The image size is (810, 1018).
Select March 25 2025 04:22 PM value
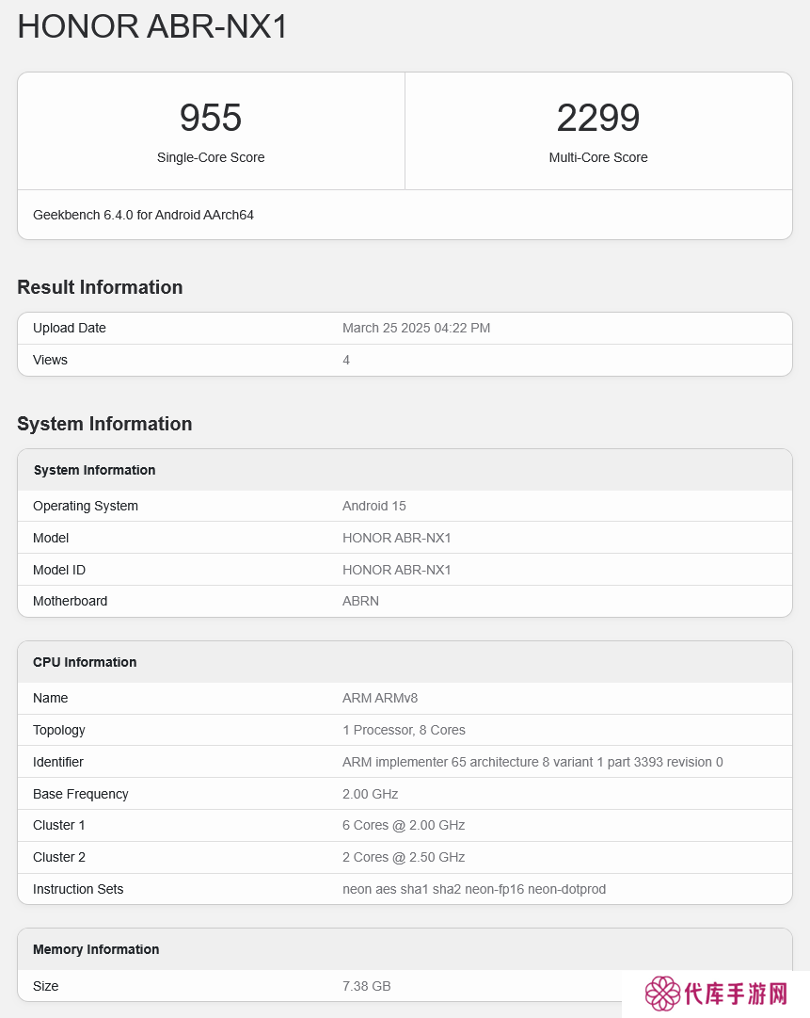click(x=417, y=328)
